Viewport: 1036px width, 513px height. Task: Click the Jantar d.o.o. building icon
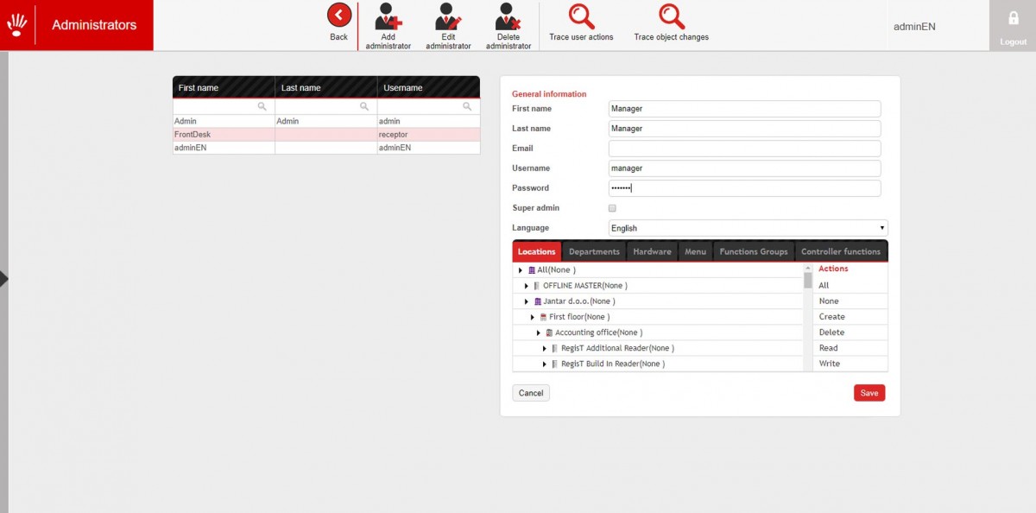[538, 301]
